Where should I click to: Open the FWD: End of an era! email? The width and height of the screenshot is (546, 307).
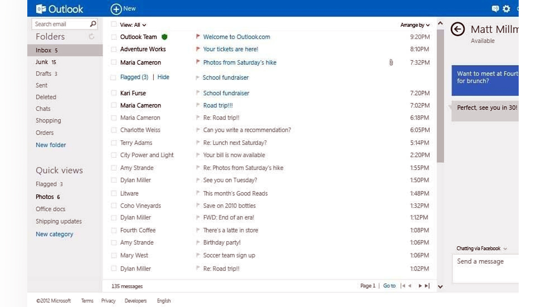click(229, 217)
